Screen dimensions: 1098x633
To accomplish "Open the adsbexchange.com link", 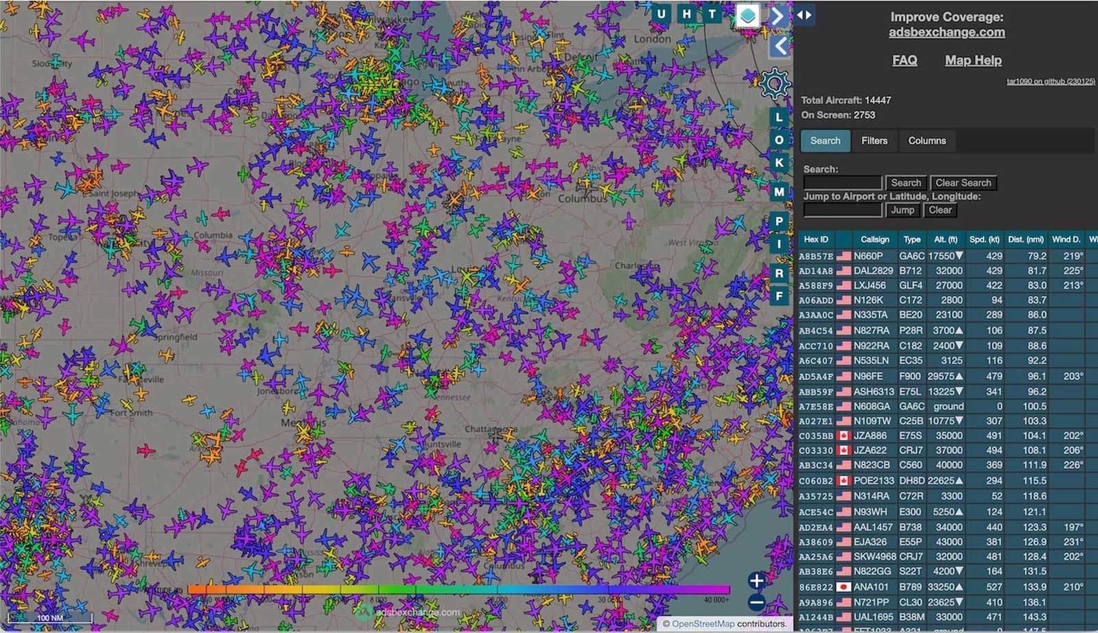I will (x=946, y=32).
